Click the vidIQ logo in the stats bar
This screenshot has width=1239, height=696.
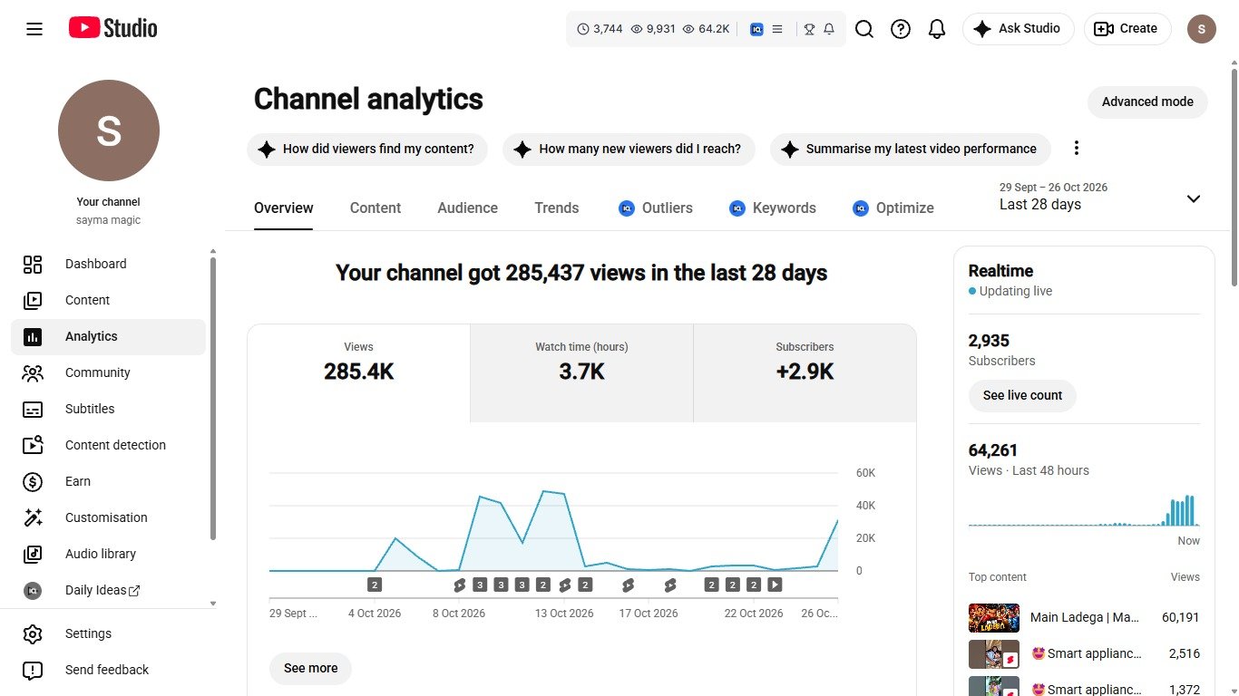pyautogui.click(x=756, y=29)
